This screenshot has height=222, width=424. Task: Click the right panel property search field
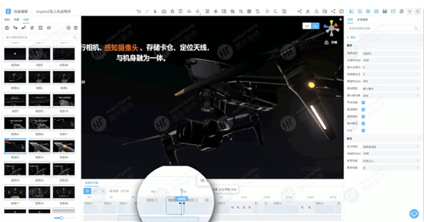tap(384, 28)
